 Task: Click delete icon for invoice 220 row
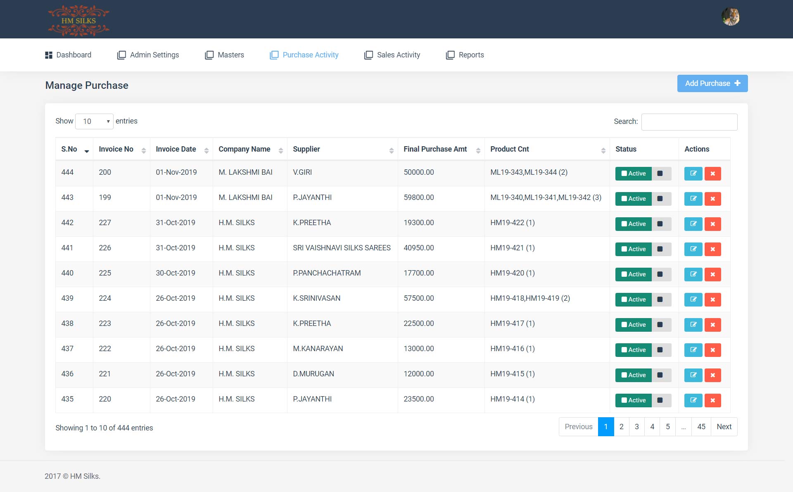(x=712, y=400)
